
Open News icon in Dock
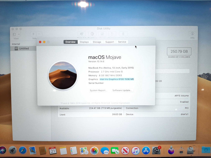click(125, 151)
